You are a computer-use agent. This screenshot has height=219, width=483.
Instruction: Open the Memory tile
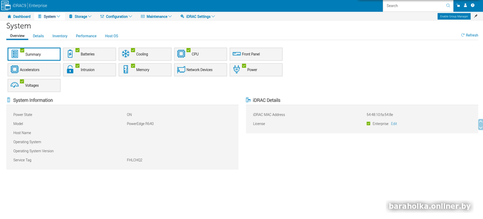click(x=145, y=70)
